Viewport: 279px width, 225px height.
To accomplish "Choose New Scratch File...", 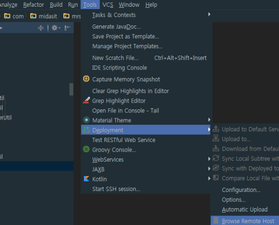I will [x=147, y=58].
